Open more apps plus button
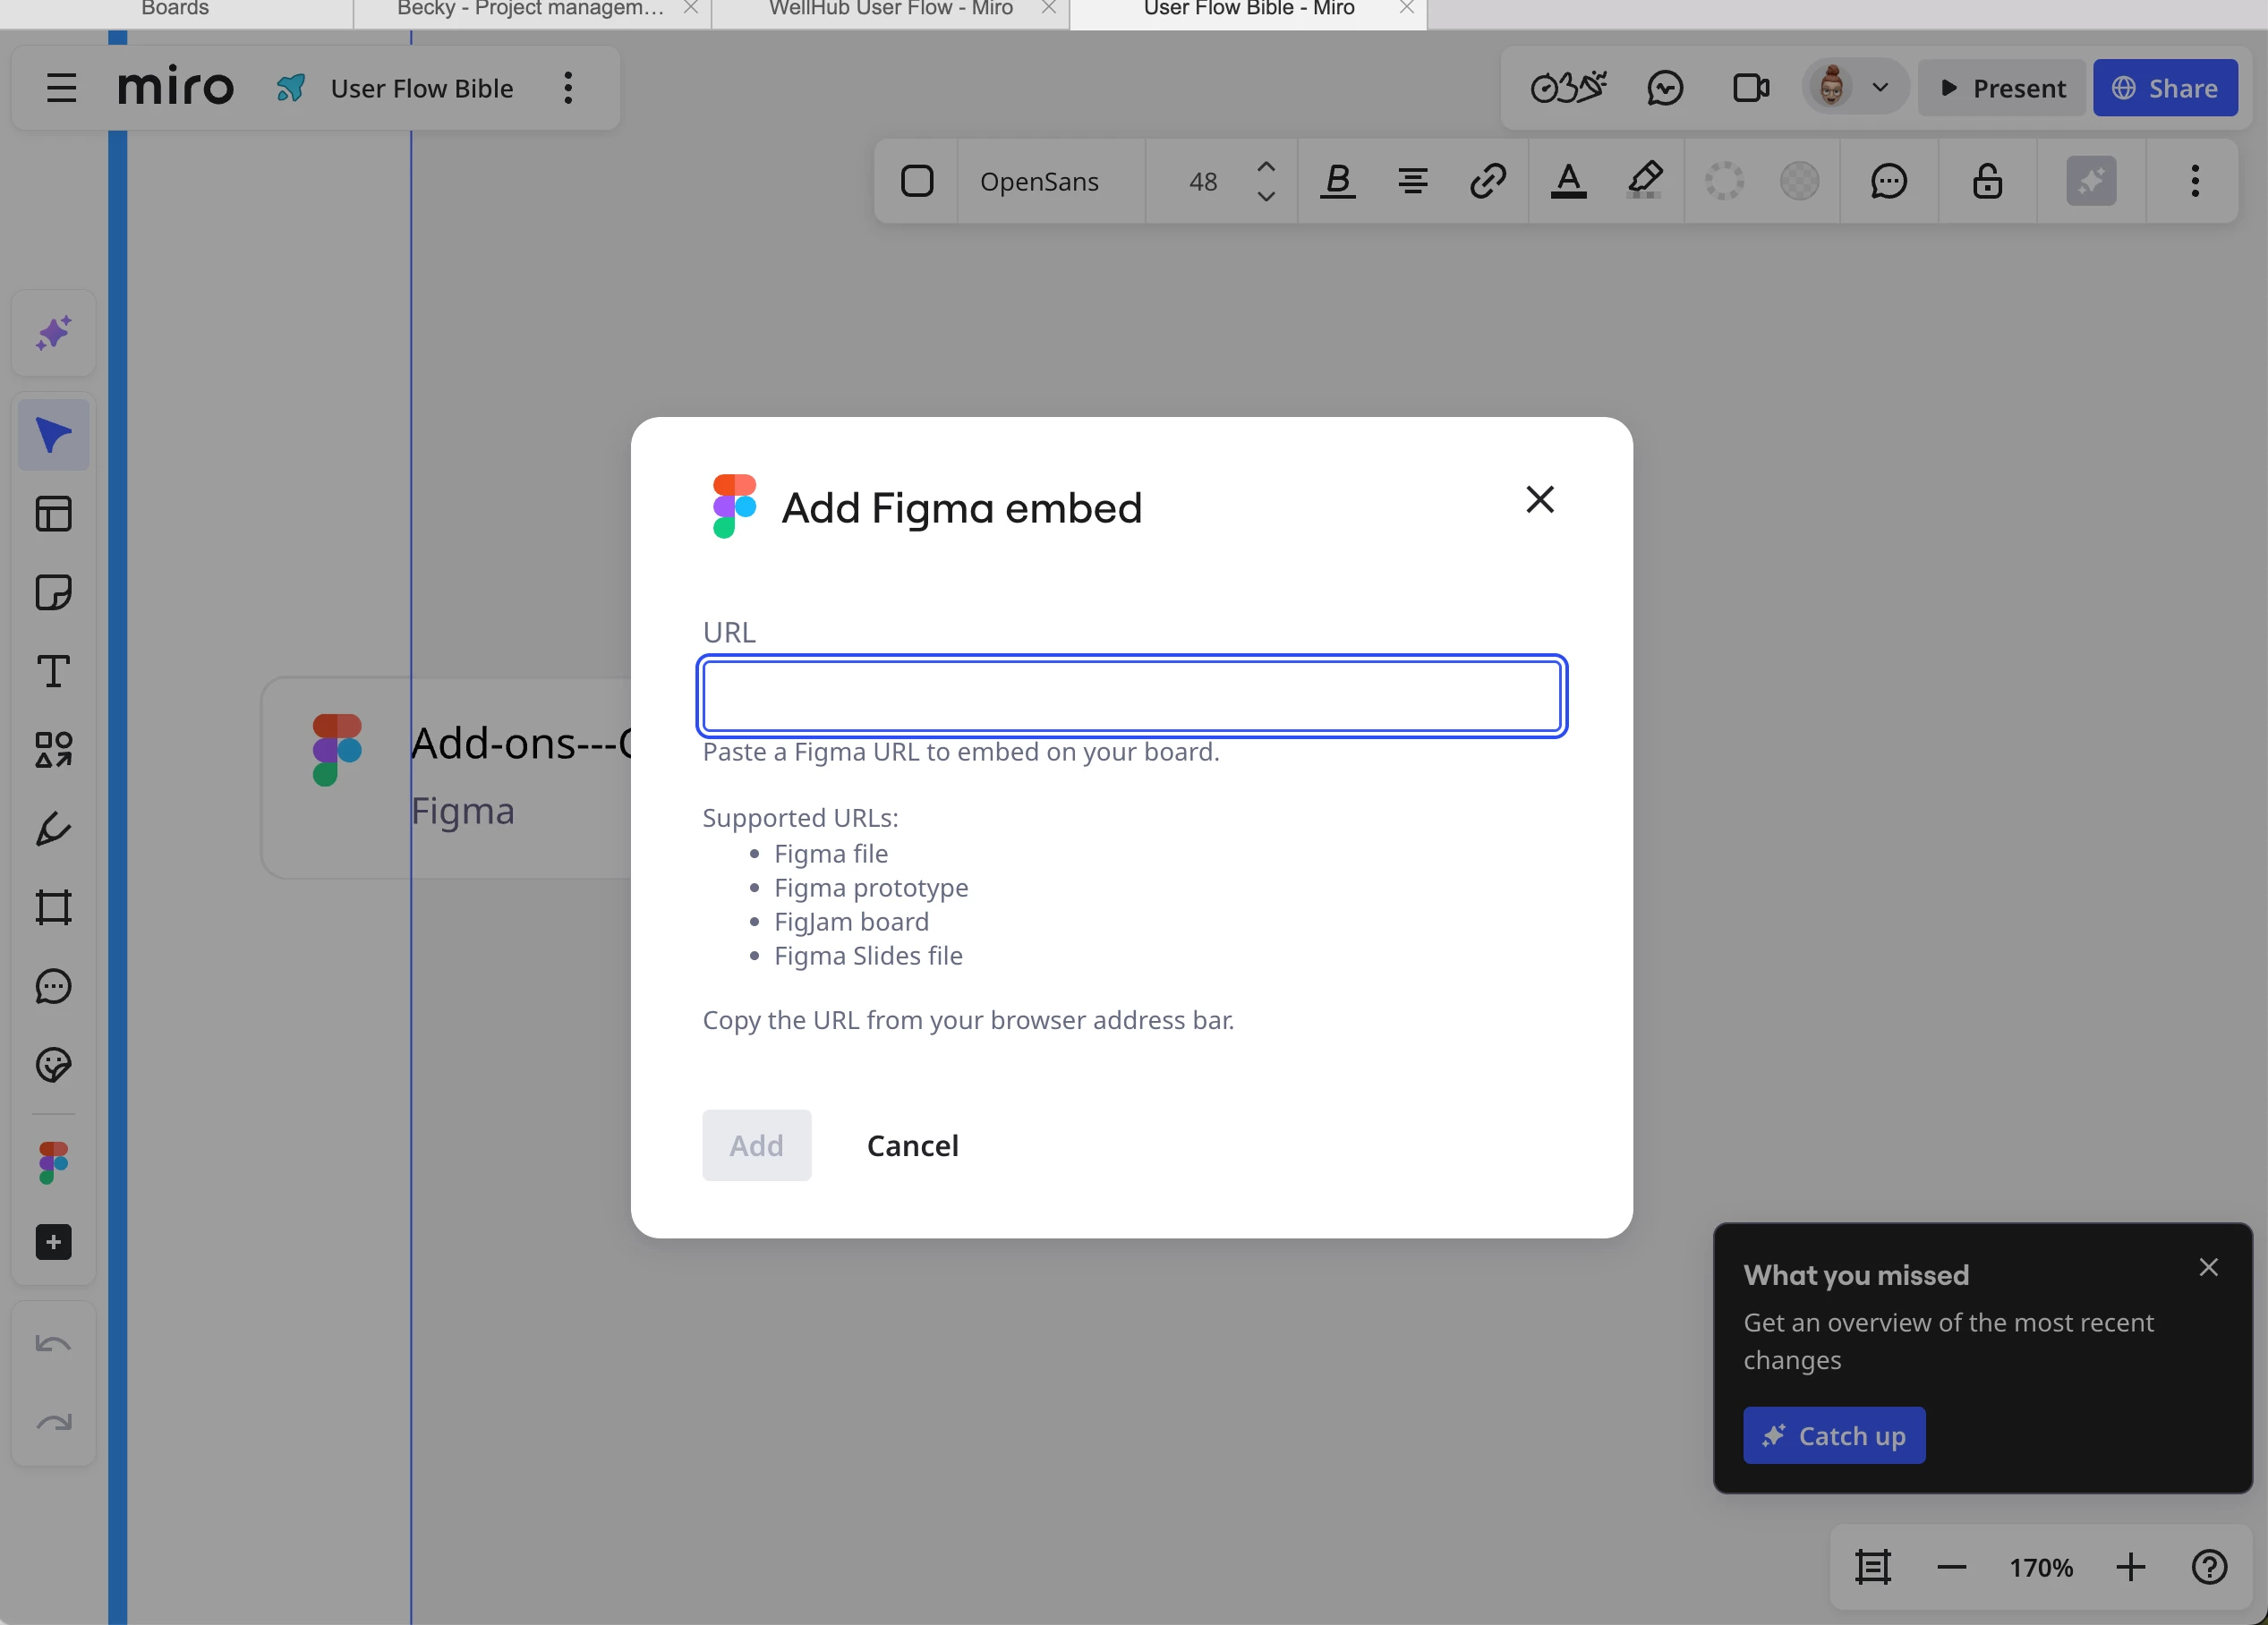Screen dimensions: 2268x1625 point(53,1242)
